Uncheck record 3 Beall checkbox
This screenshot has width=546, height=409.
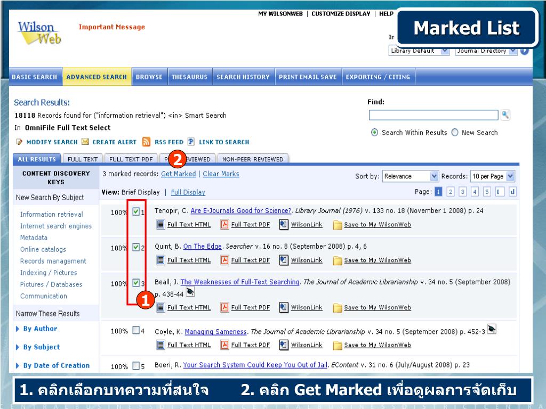coord(136,283)
